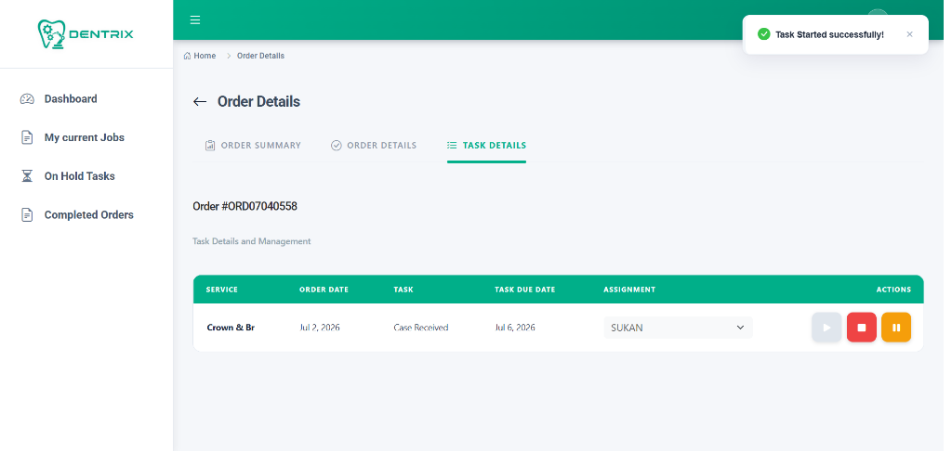Click the greyed-out play task button
Screen dimensions: 952x451
pyautogui.click(x=826, y=328)
